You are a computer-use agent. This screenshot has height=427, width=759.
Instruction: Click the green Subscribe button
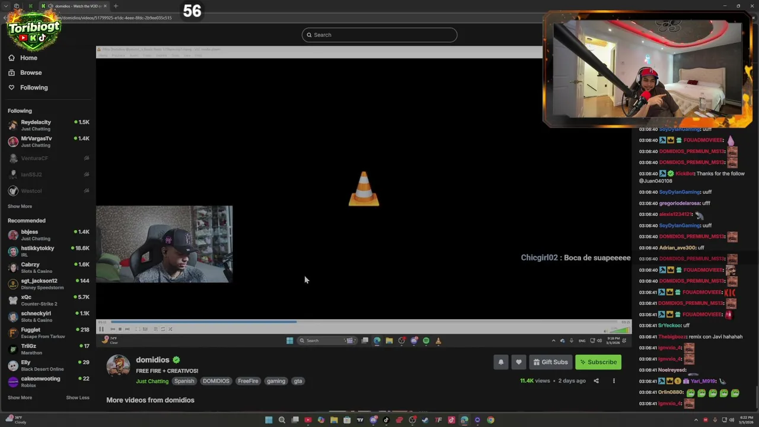click(598, 362)
